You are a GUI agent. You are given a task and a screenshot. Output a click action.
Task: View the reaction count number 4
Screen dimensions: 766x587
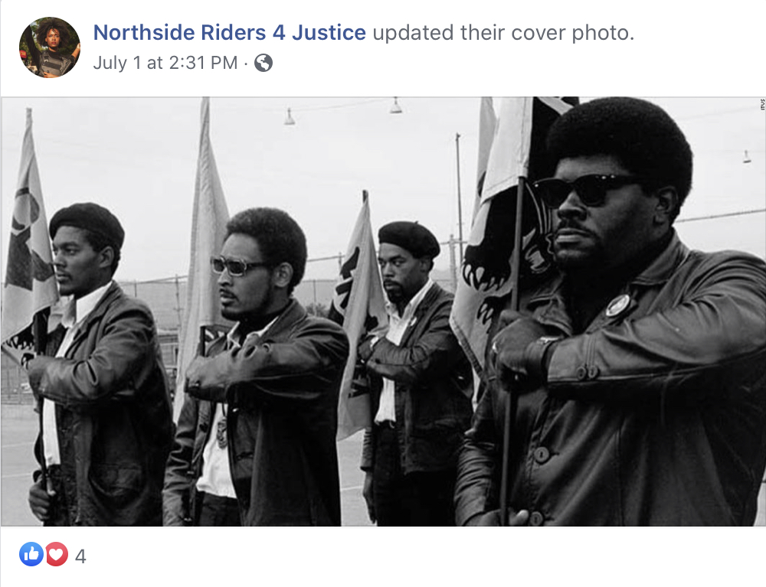pyautogui.click(x=80, y=556)
